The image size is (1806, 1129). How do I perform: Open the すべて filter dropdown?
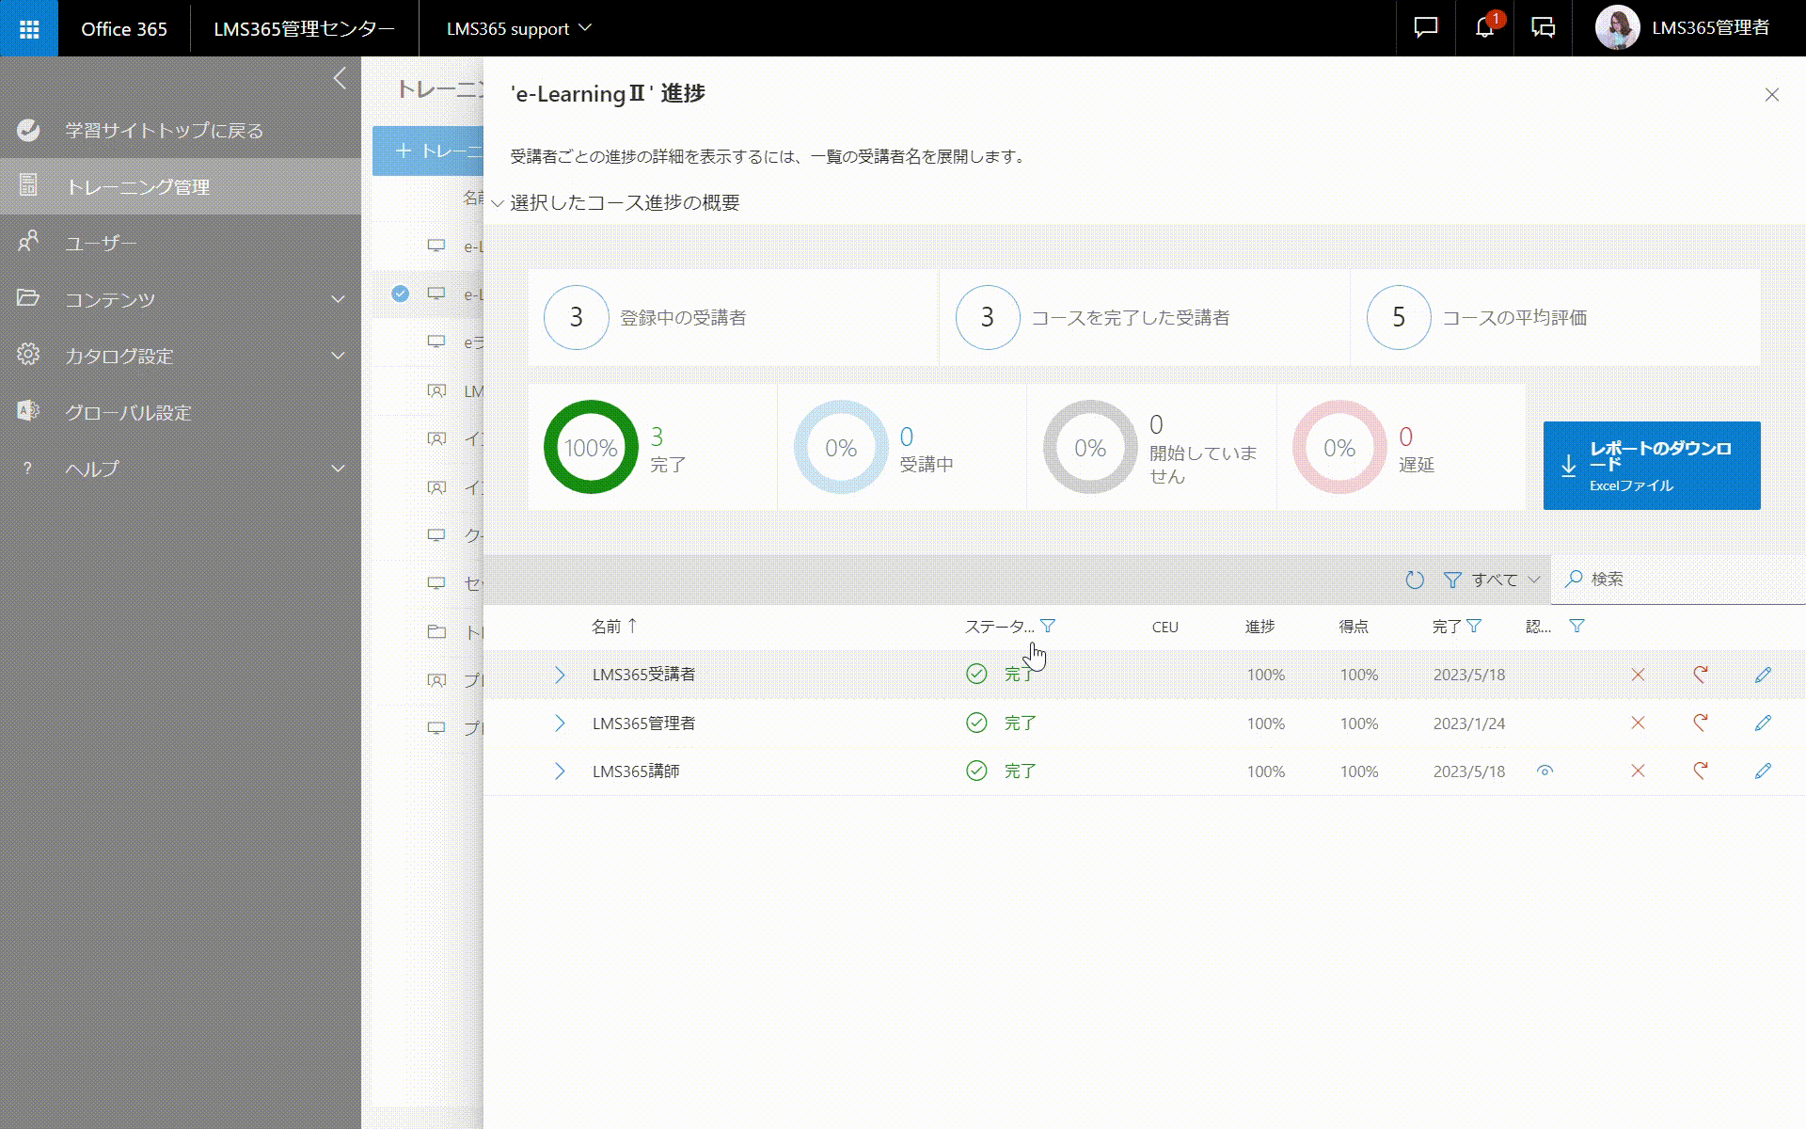tap(1492, 580)
